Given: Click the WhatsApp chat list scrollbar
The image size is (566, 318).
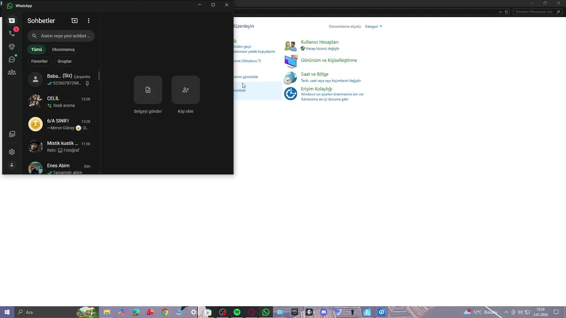Looking at the screenshot, I should coord(99,76).
